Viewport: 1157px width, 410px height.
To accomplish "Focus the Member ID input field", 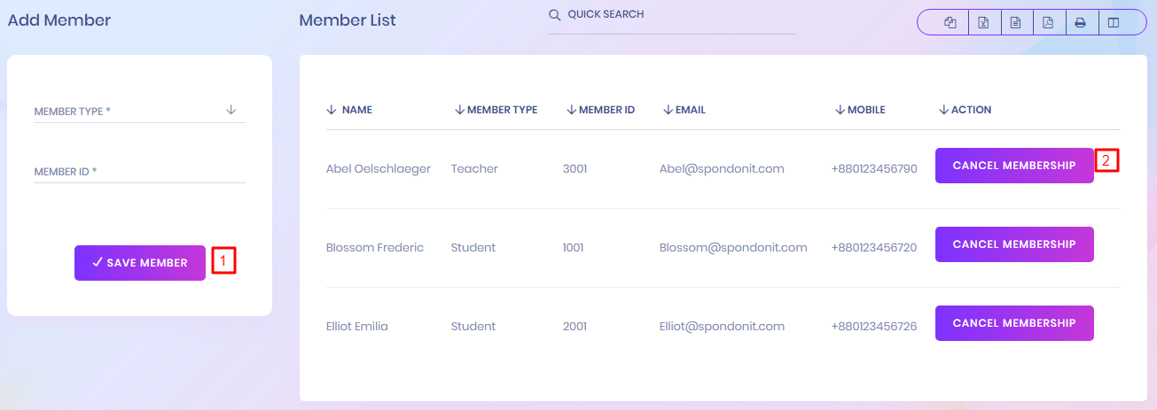I will tap(139, 172).
